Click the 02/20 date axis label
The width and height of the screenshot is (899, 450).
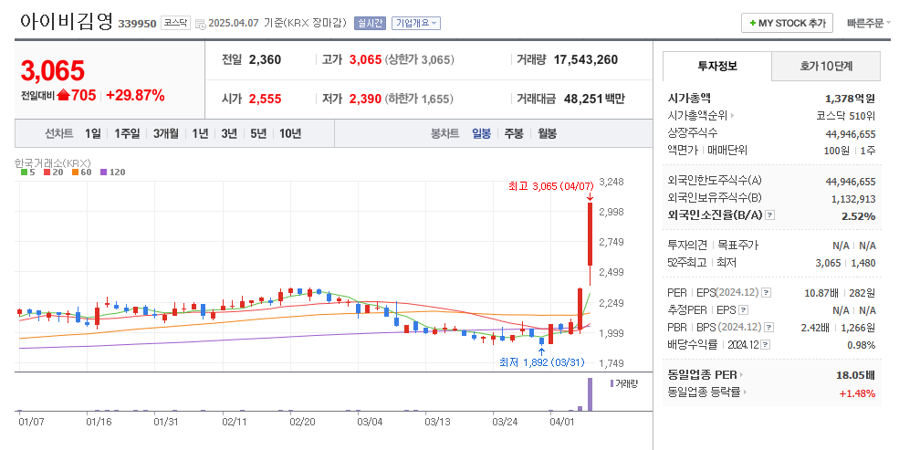(302, 422)
